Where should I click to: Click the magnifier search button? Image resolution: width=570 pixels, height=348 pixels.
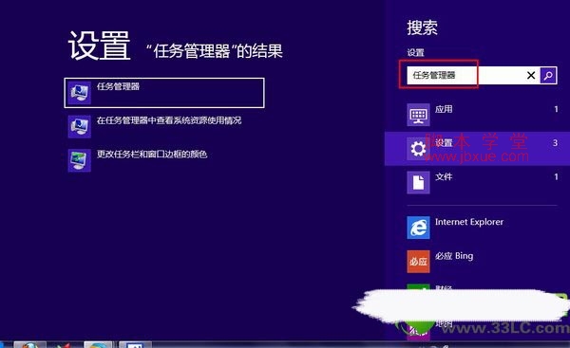click(x=548, y=76)
